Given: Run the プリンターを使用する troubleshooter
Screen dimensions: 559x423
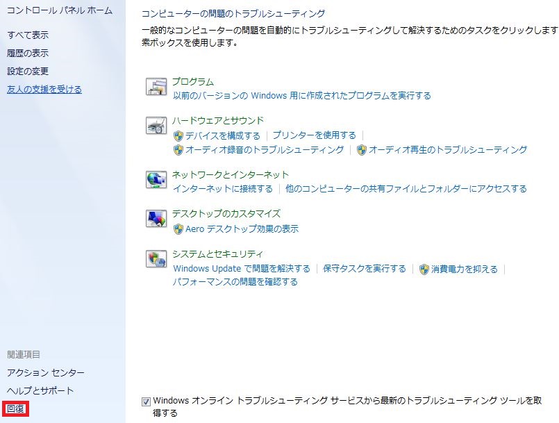Looking at the screenshot, I should 314,135.
